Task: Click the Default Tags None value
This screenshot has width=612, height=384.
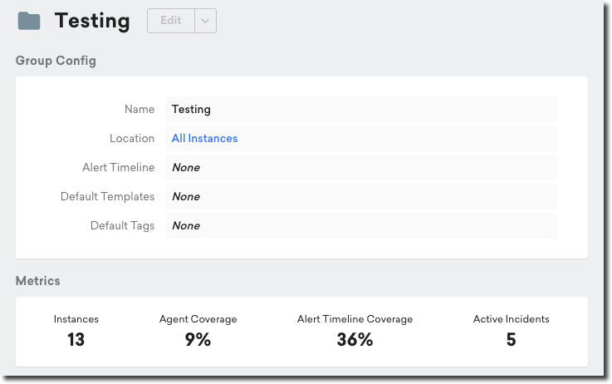Action: (185, 226)
